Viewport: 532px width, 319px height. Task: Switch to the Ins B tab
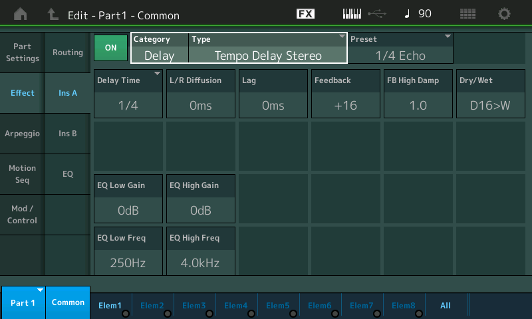point(67,134)
